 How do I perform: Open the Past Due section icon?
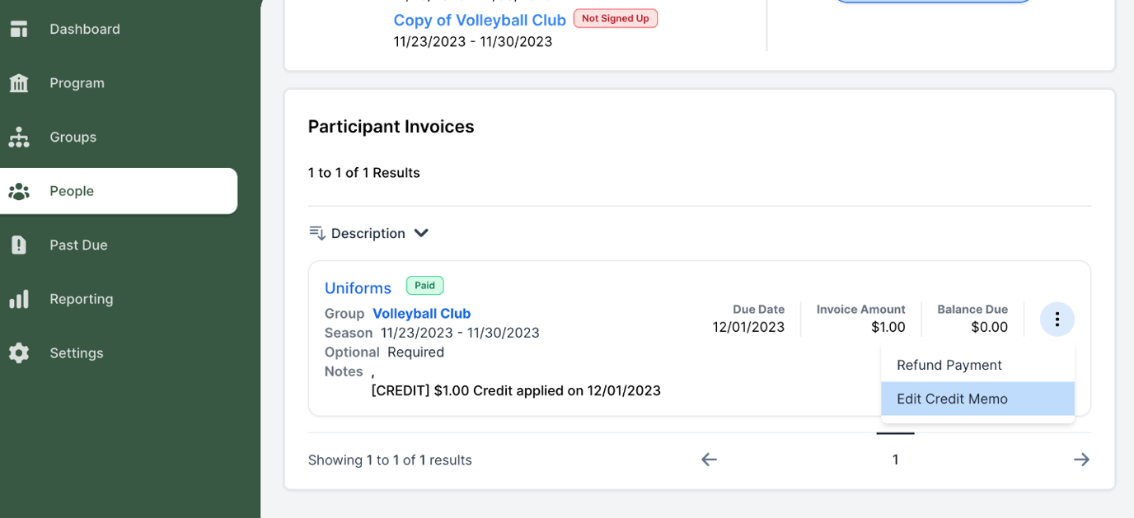click(x=18, y=245)
